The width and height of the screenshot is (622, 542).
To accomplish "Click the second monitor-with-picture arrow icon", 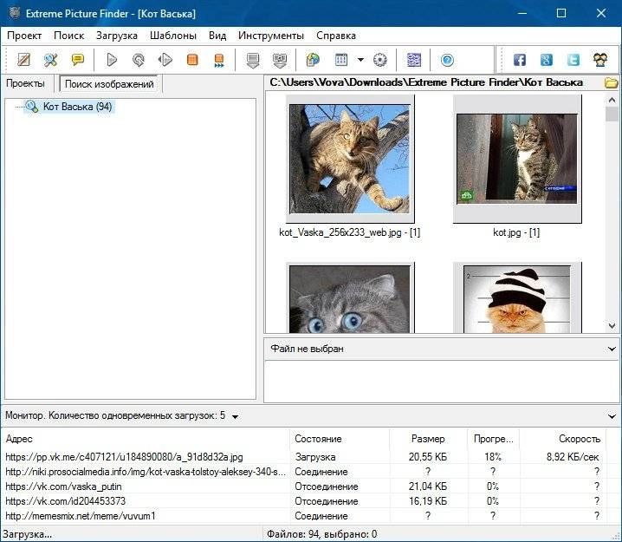I will (x=280, y=61).
